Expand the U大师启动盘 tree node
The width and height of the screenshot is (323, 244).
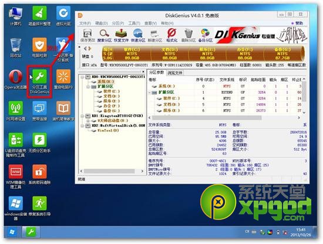[88, 121]
